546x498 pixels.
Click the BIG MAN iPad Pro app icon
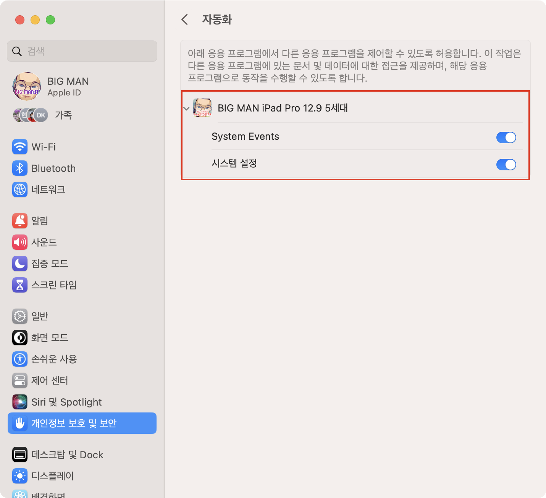tap(202, 108)
